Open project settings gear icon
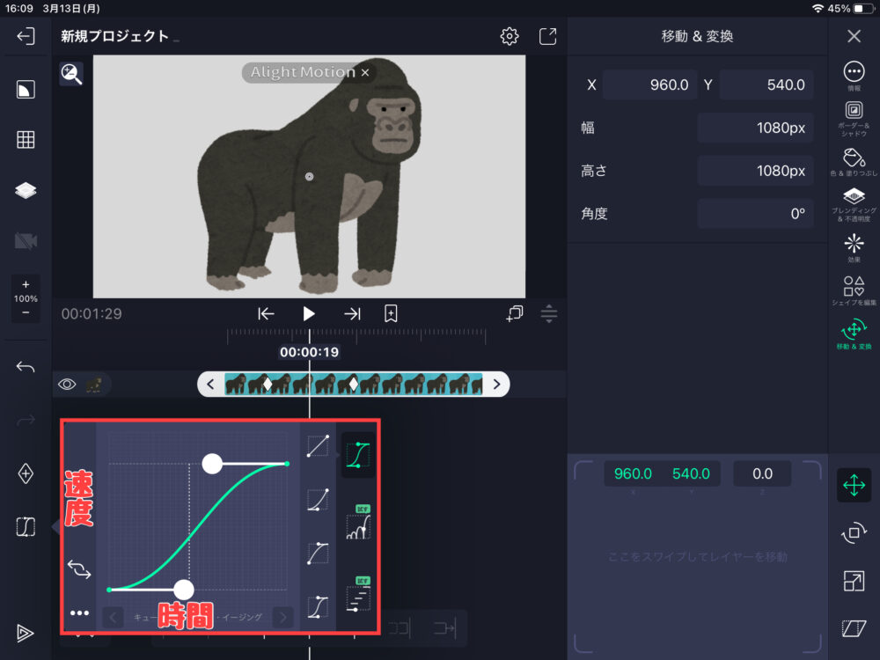 509,36
